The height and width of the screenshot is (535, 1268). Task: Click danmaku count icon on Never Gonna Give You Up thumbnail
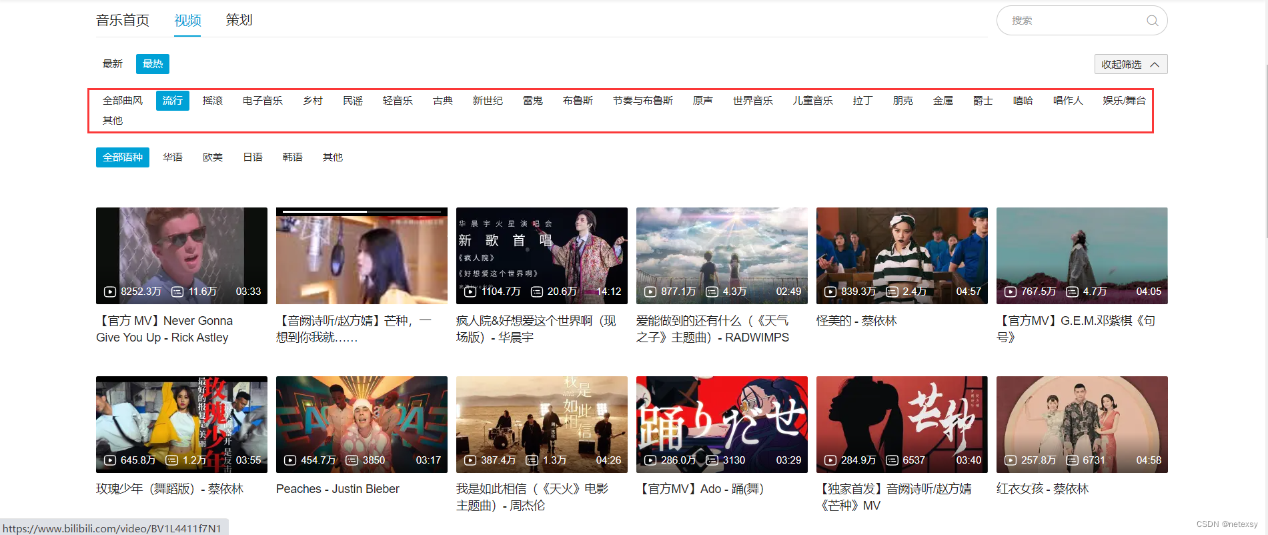177,292
